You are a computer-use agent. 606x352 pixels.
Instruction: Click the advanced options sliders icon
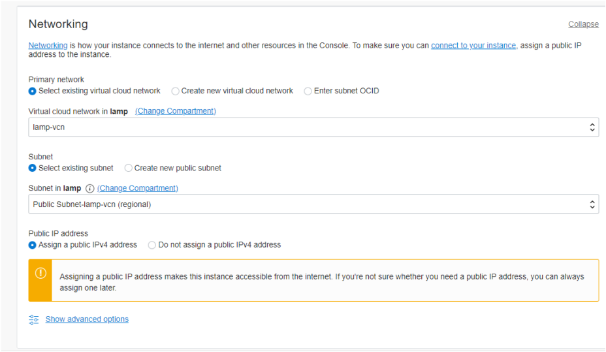(x=34, y=319)
